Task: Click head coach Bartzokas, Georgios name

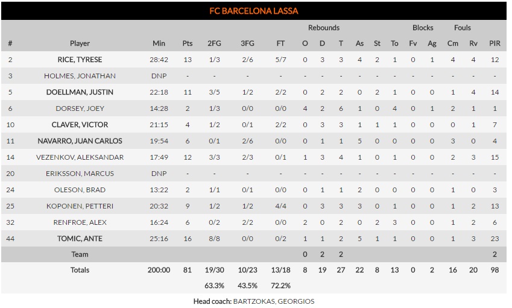Action: click(274, 301)
